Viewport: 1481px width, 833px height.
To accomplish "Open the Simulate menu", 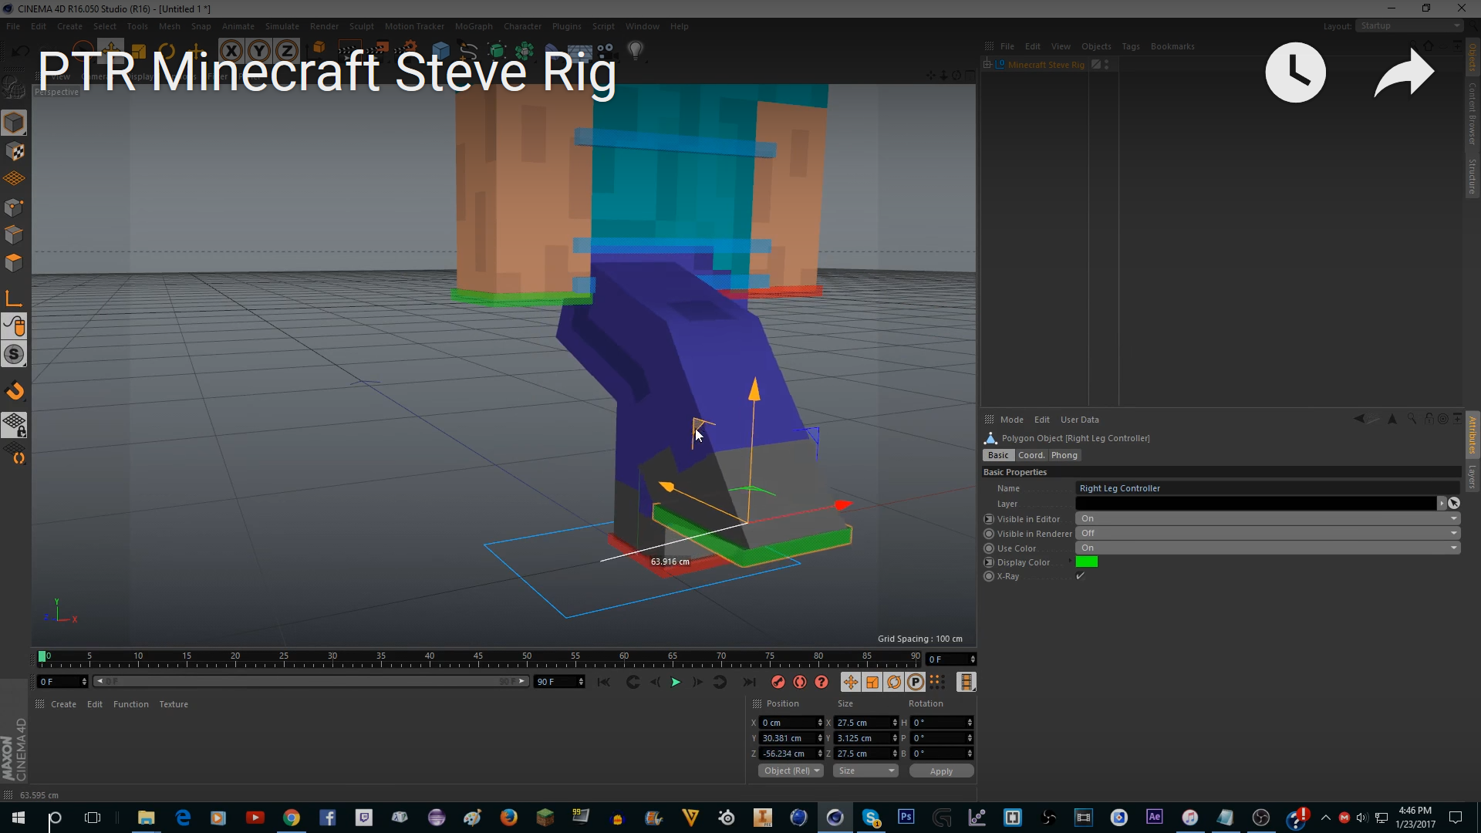I will point(282,26).
